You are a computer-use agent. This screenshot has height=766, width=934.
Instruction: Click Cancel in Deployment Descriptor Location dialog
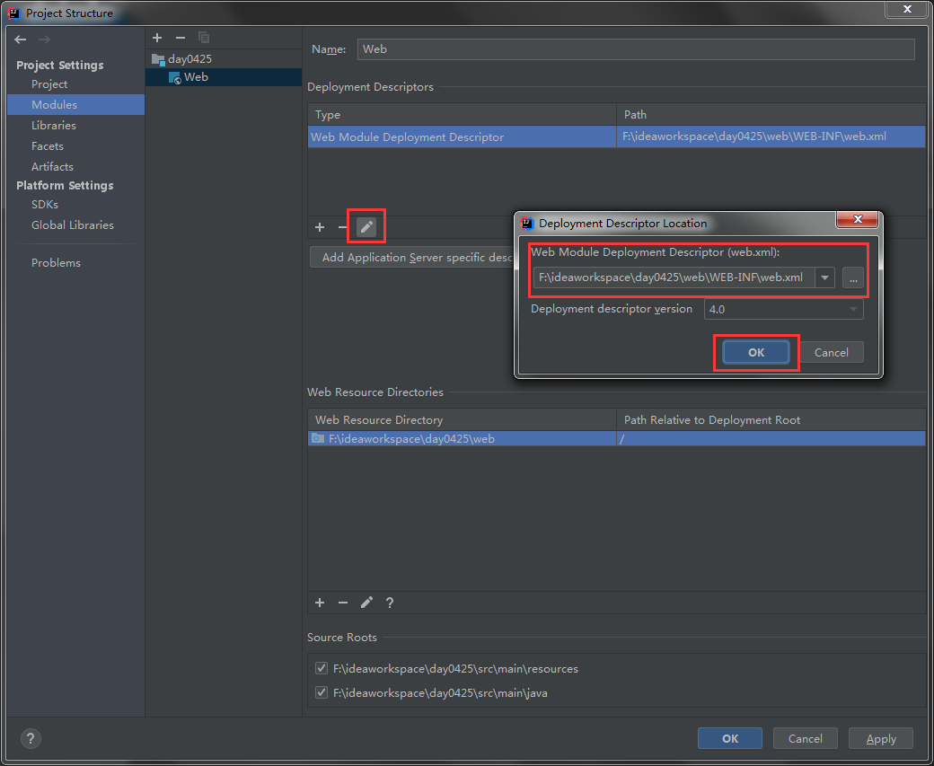click(831, 352)
